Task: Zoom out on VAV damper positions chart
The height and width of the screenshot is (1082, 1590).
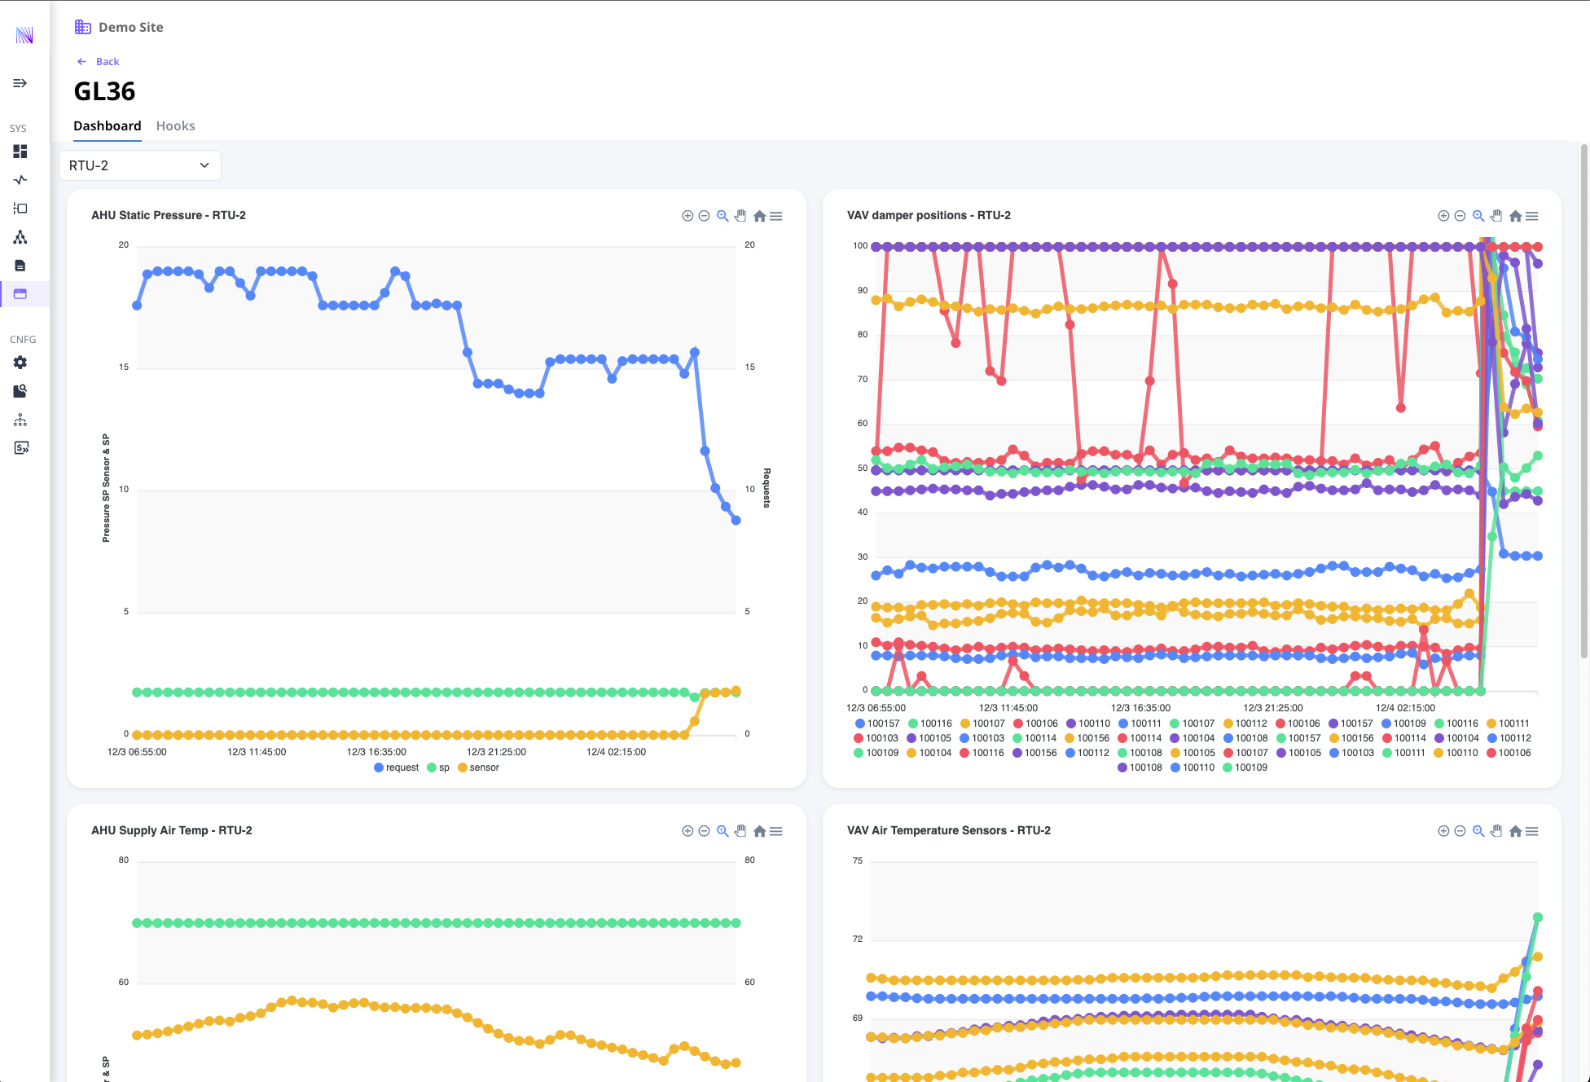Action: point(1460,216)
